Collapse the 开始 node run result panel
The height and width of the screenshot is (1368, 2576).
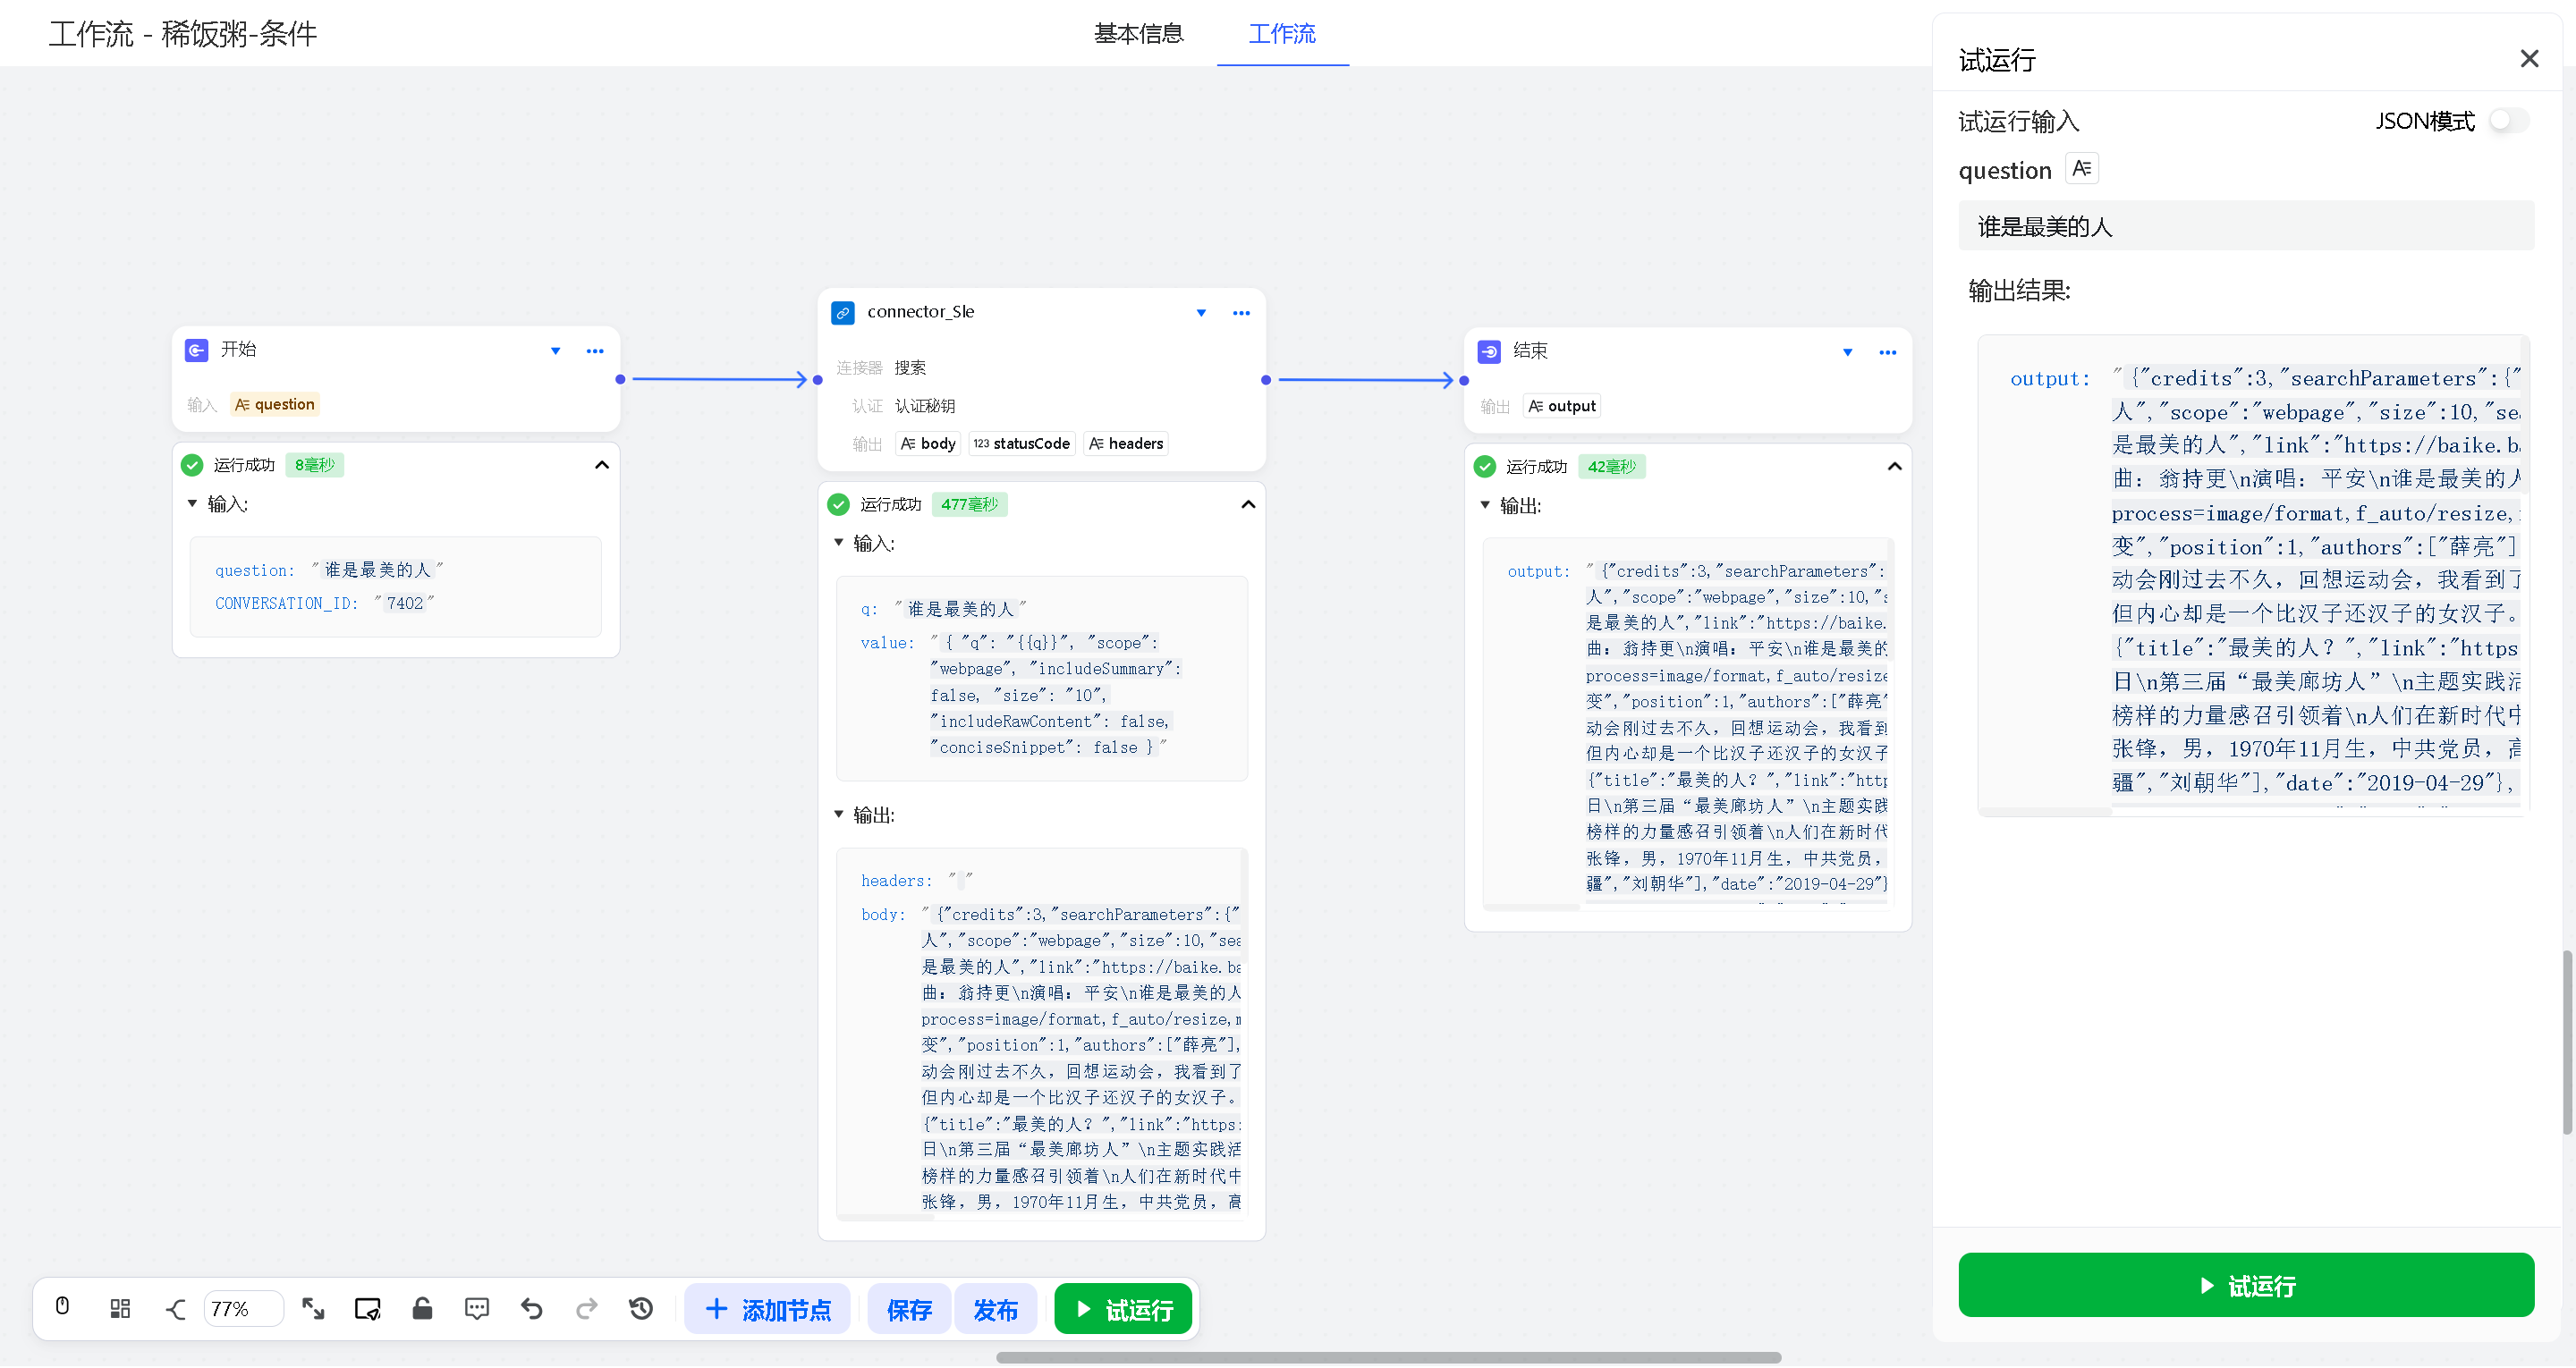602,465
